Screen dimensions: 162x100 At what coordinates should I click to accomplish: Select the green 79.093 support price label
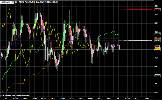pyautogui.click(x=158, y=76)
